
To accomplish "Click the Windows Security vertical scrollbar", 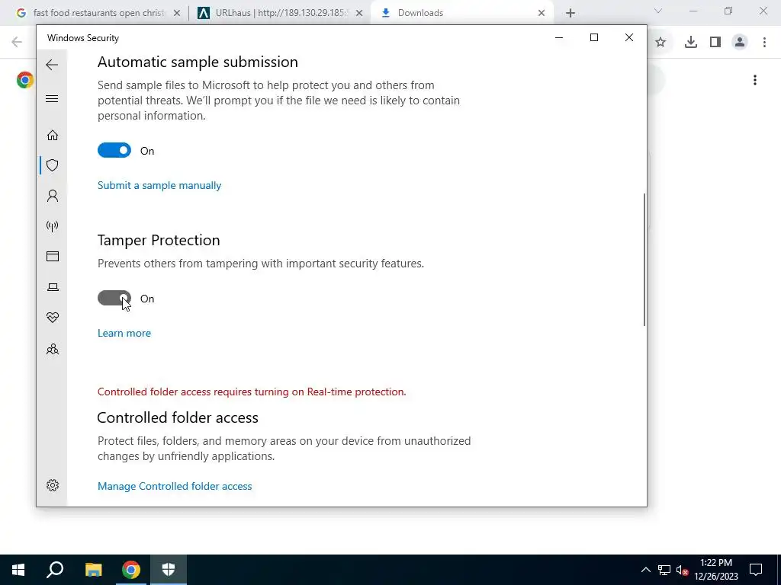I will [644, 260].
